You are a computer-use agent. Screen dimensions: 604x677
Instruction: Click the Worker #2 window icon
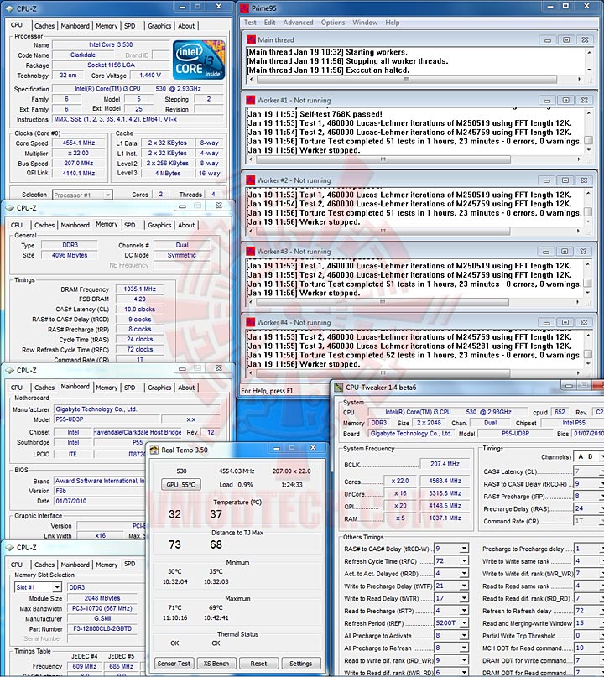pyautogui.click(x=250, y=180)
